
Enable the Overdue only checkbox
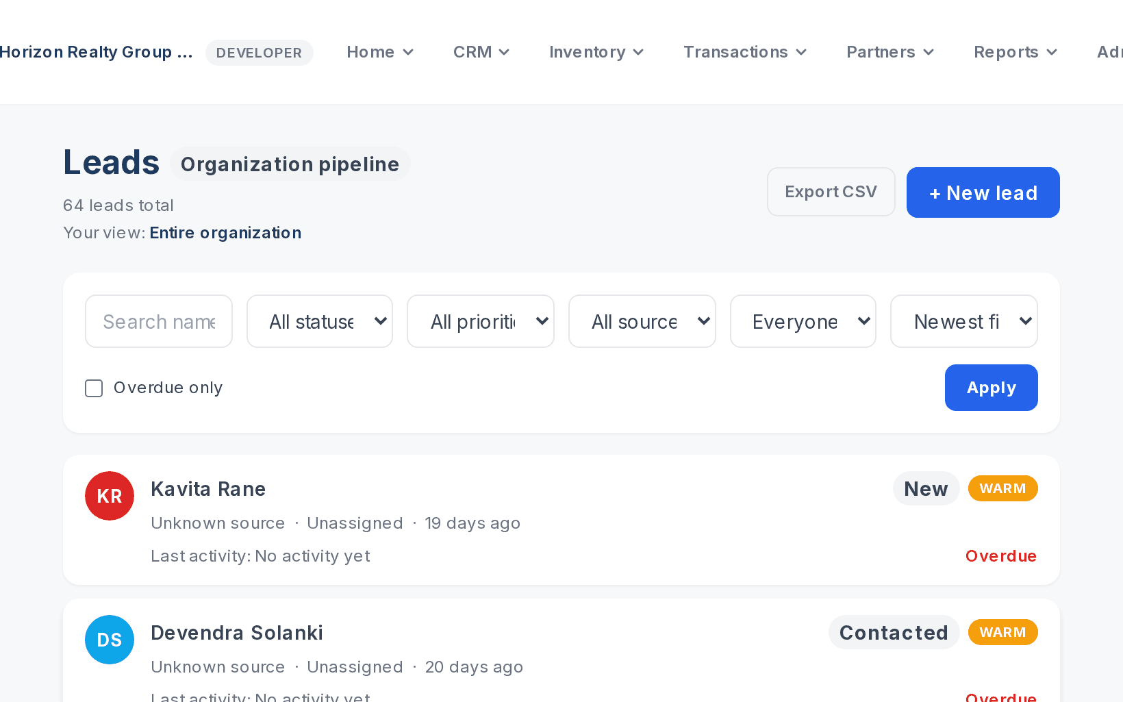click(94, 388)
